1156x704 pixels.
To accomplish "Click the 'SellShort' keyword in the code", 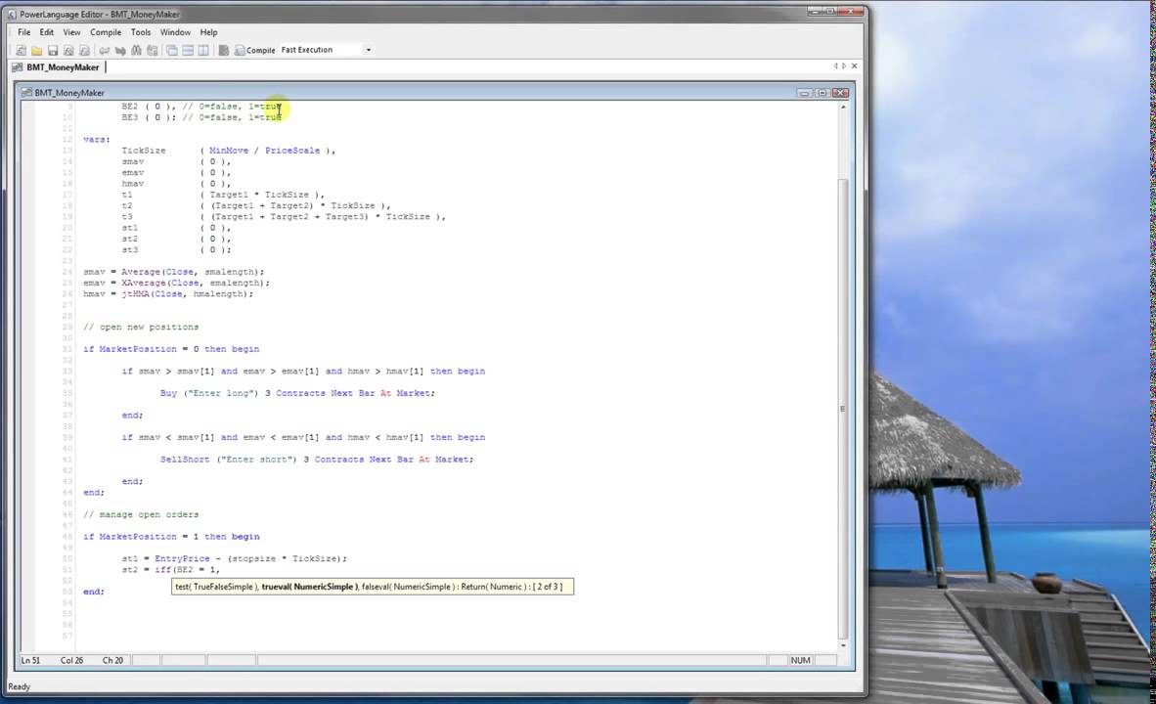I will point(184,460).
